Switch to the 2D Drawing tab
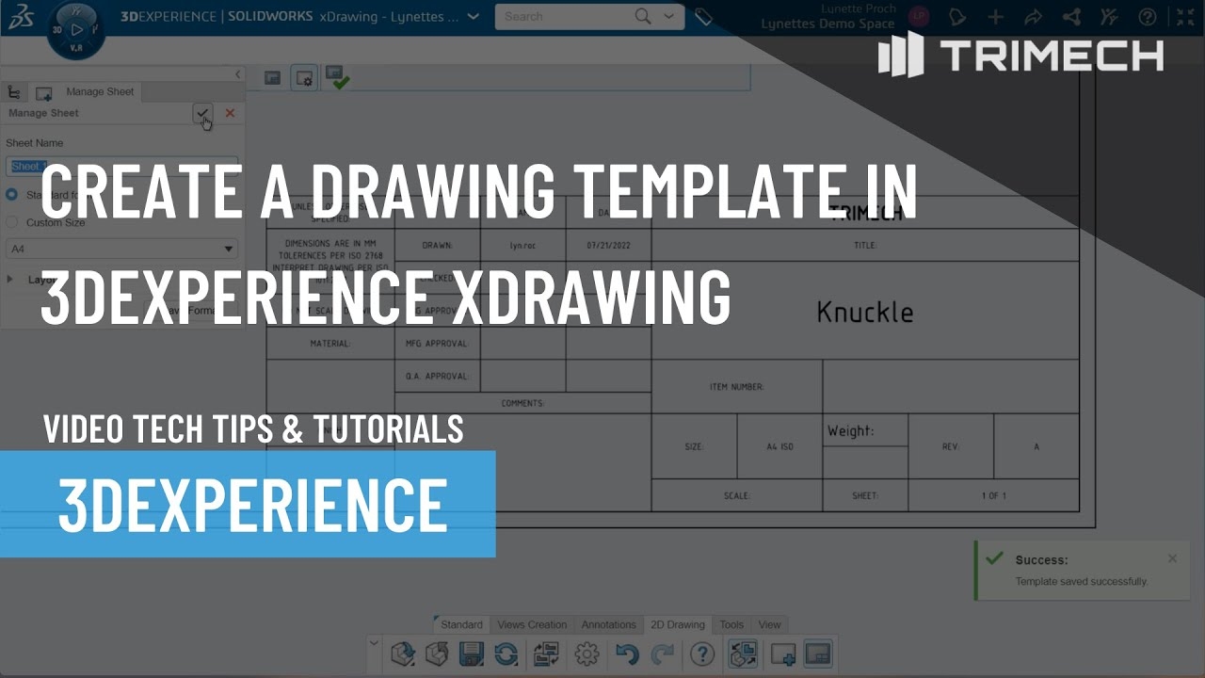The width and height of the screenshot is (1205, 678). [x=678, y=624]
